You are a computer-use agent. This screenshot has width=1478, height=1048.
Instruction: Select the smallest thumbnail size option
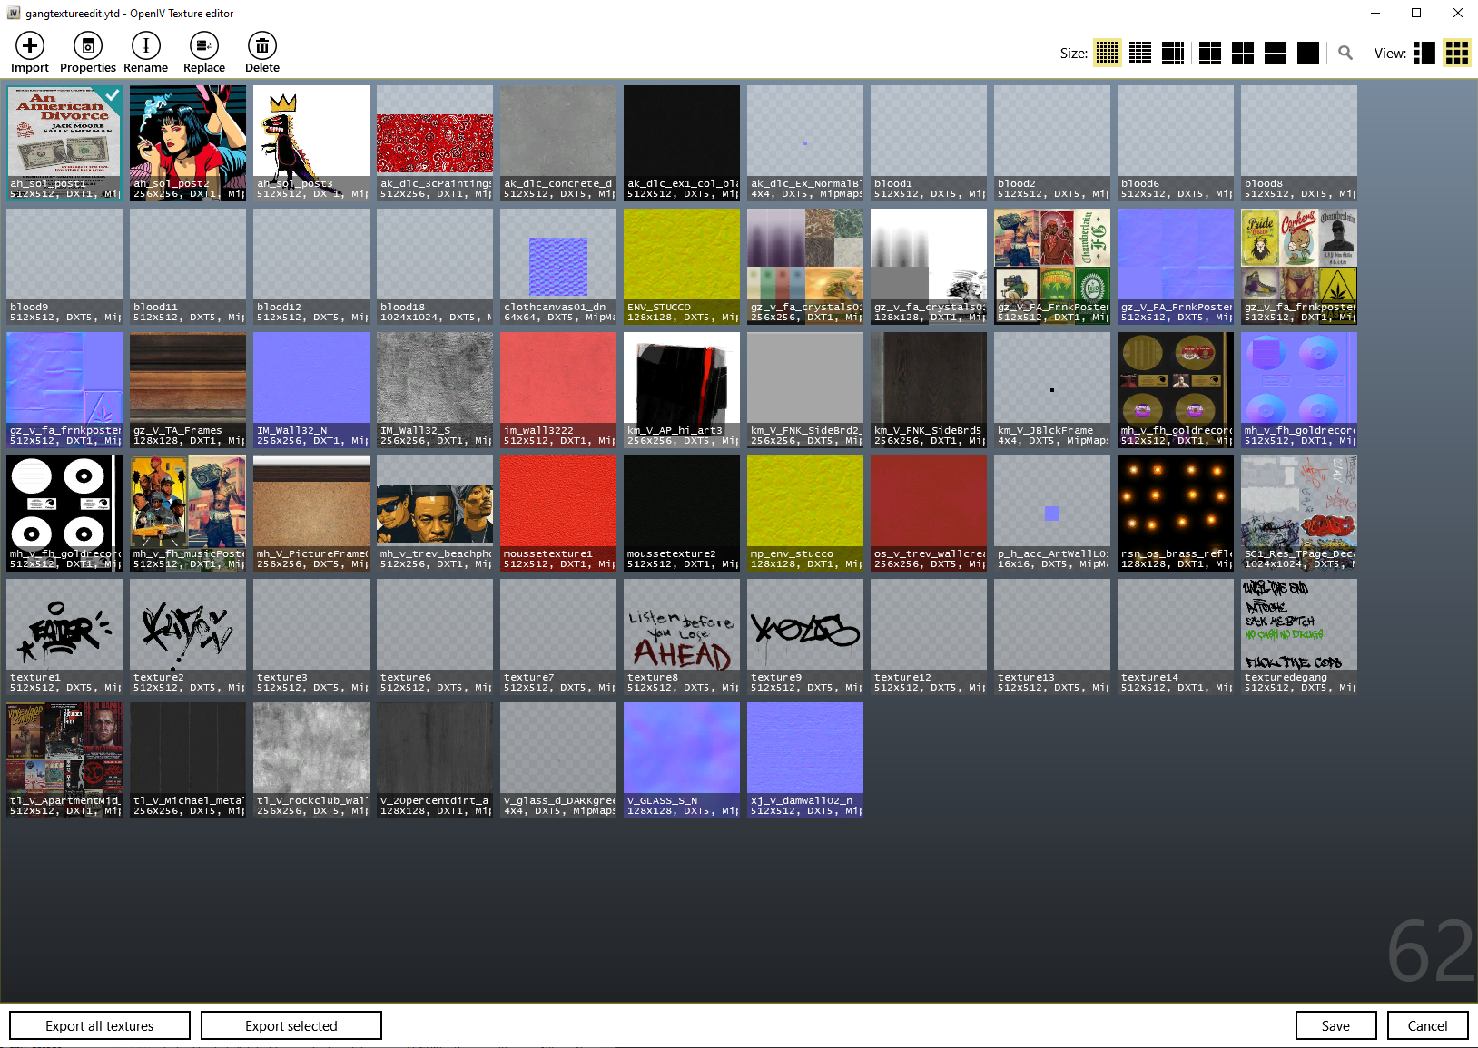pos(1107,54)
